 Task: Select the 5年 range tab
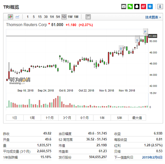point(119,118)
